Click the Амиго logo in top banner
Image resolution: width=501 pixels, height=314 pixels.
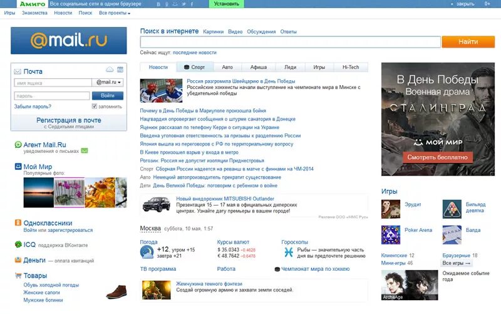tap(33, 4)
